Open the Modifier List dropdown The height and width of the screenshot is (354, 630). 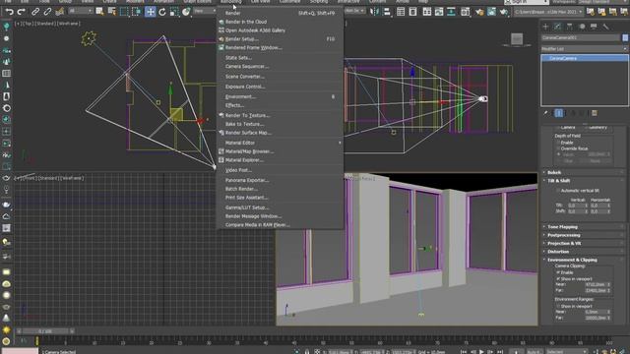[x=584, y=49]
